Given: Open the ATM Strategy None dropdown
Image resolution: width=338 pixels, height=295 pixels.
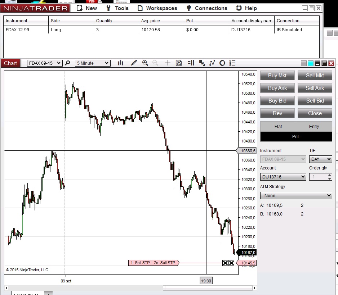Looking at the screenshot, I should pyautogui.click(x=296, y=196).
